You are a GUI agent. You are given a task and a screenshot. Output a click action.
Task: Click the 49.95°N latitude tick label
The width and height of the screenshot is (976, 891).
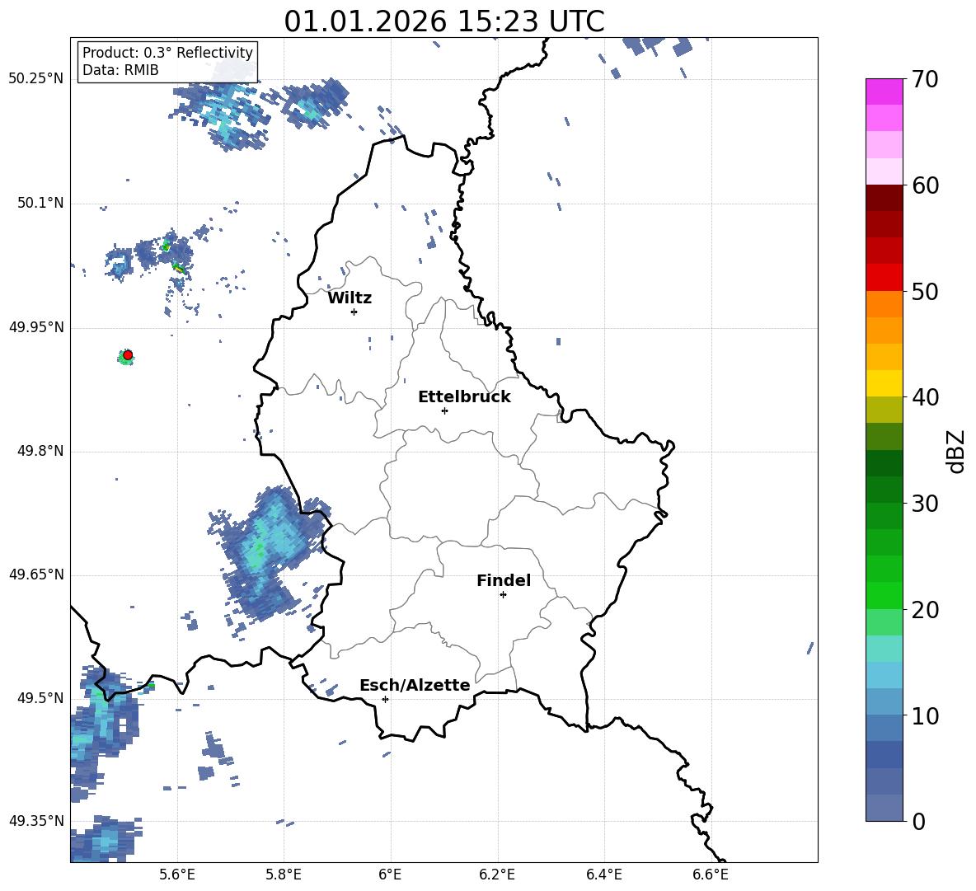point(36,327)
